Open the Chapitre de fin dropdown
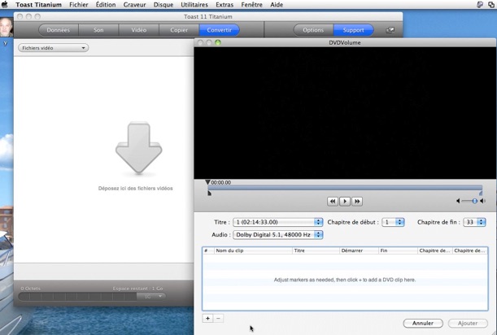497x335 pixels. point(474,222)
